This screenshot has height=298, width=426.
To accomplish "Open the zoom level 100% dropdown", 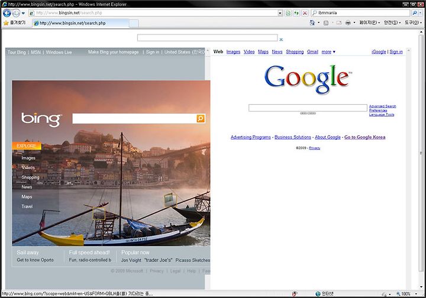I will [416, 294].
